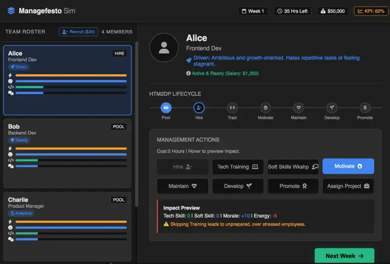Click the Promote award lifecycle icon
This screenshot has width=390, height=264.
(365, 107)
